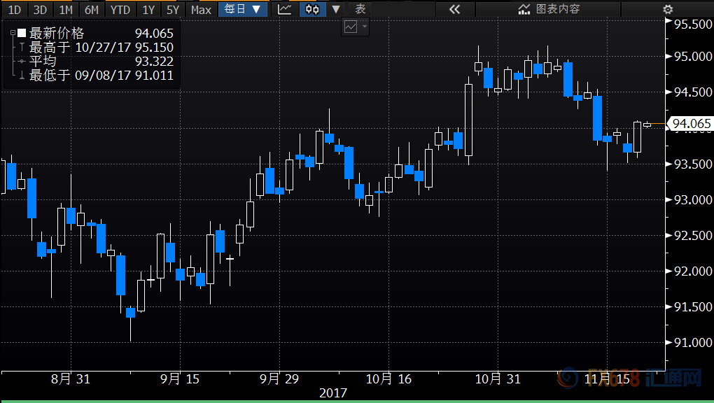Open chart settings gear icon
This screenshot has height=403, width=714.
point(668,9)
